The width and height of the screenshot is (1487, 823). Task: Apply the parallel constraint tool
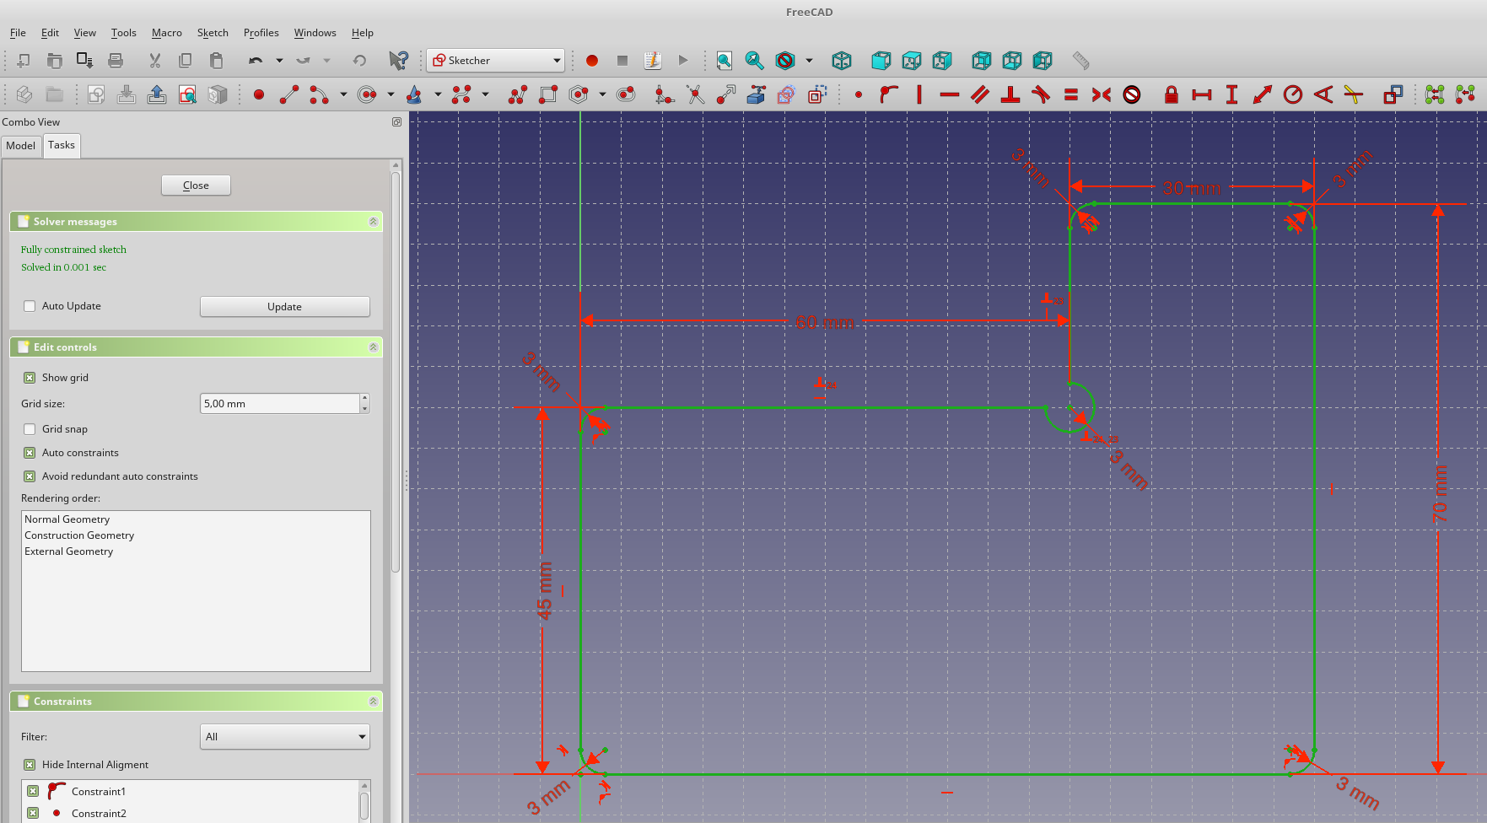coord(980,94)
